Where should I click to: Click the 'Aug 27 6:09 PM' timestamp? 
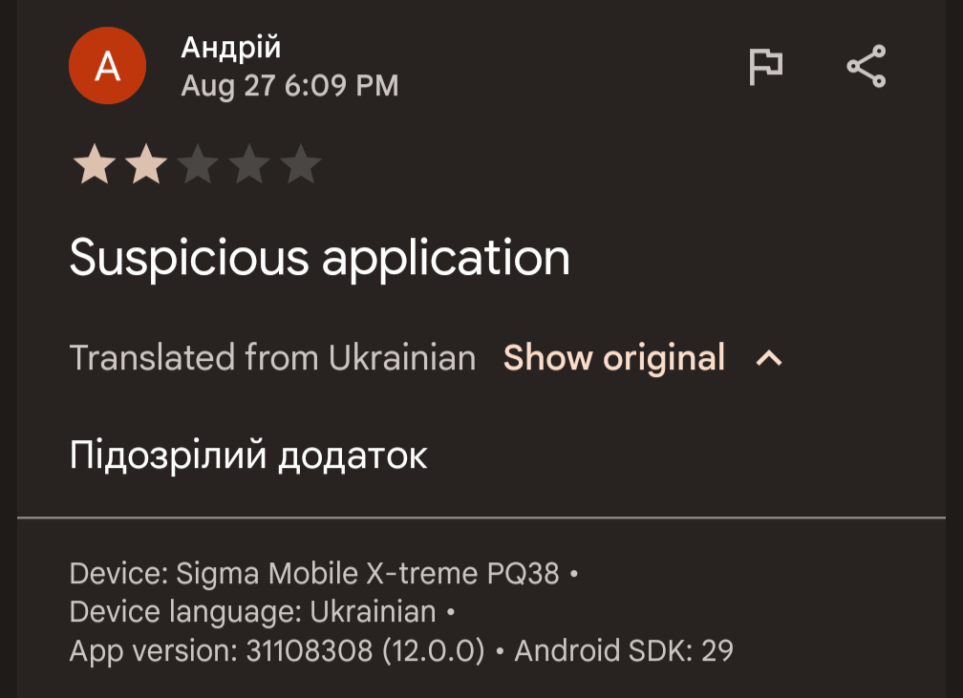click(x=289, y=86)
